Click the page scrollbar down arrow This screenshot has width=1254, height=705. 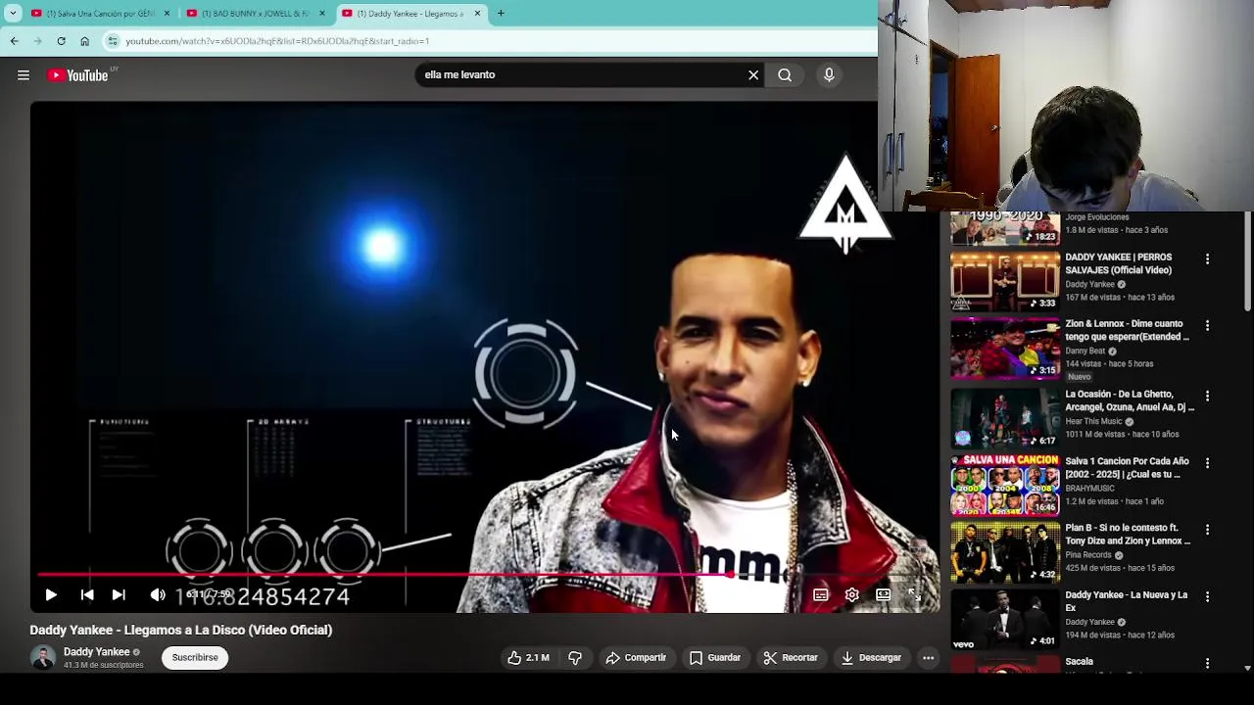tap(1247, 668)
